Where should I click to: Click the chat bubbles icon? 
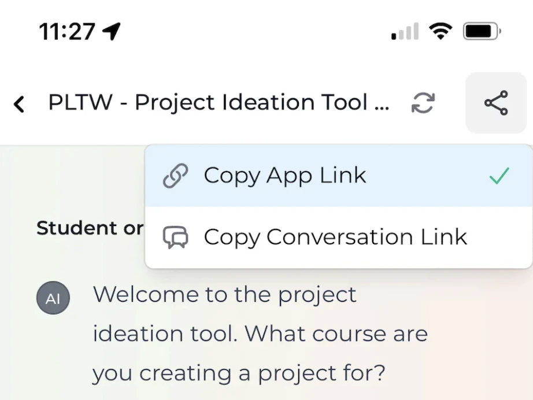(175, 237)
